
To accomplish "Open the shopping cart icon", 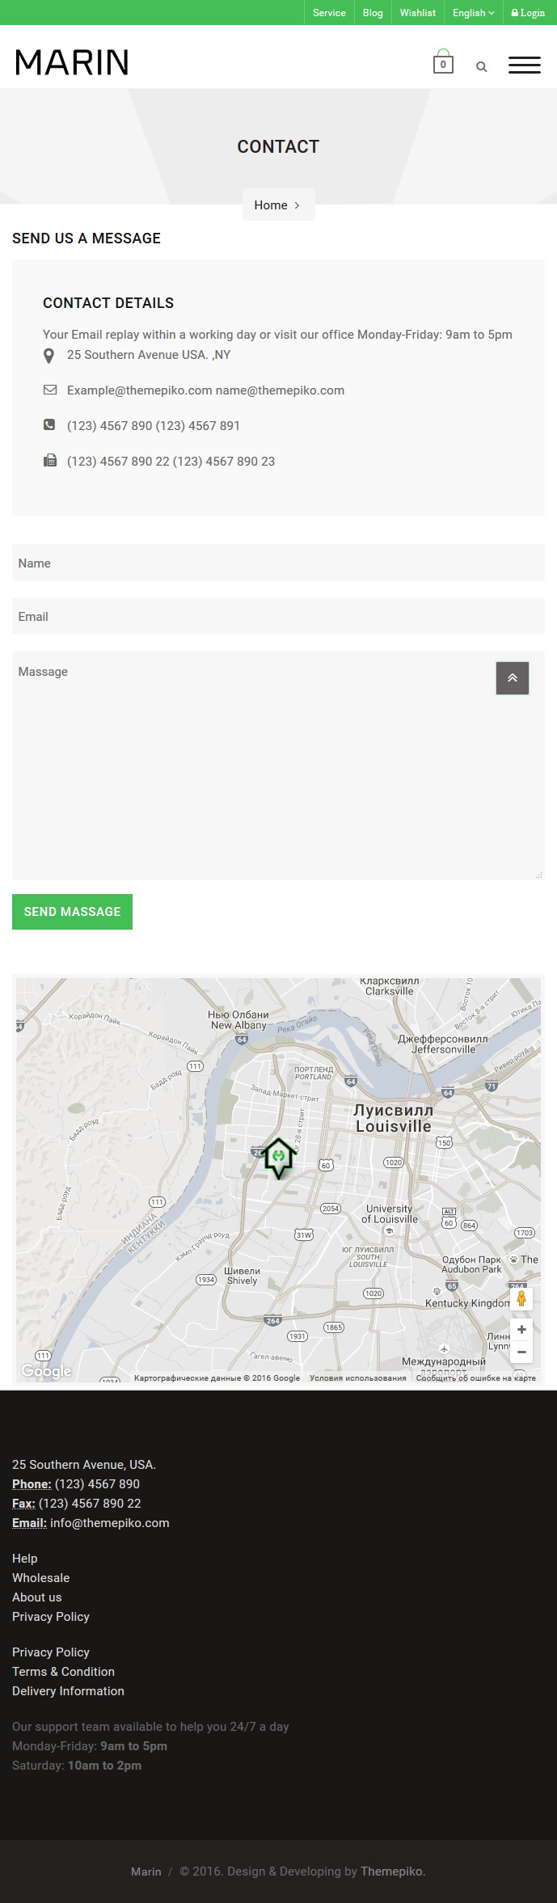I will tap(443, 62).
